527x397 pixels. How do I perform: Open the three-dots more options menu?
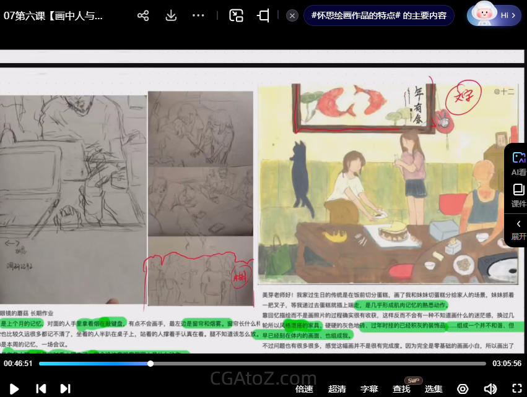(198, 15)
